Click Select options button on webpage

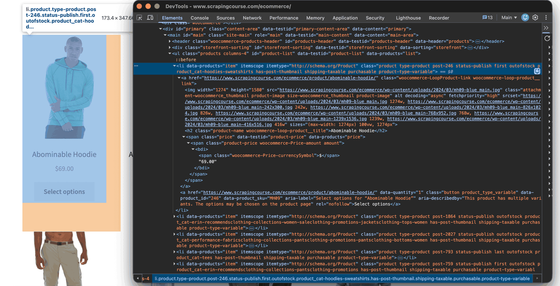click(x=64, y=192)
